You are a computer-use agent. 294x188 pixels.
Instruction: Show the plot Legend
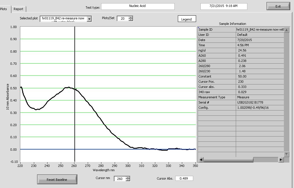[x=187, y=19]
